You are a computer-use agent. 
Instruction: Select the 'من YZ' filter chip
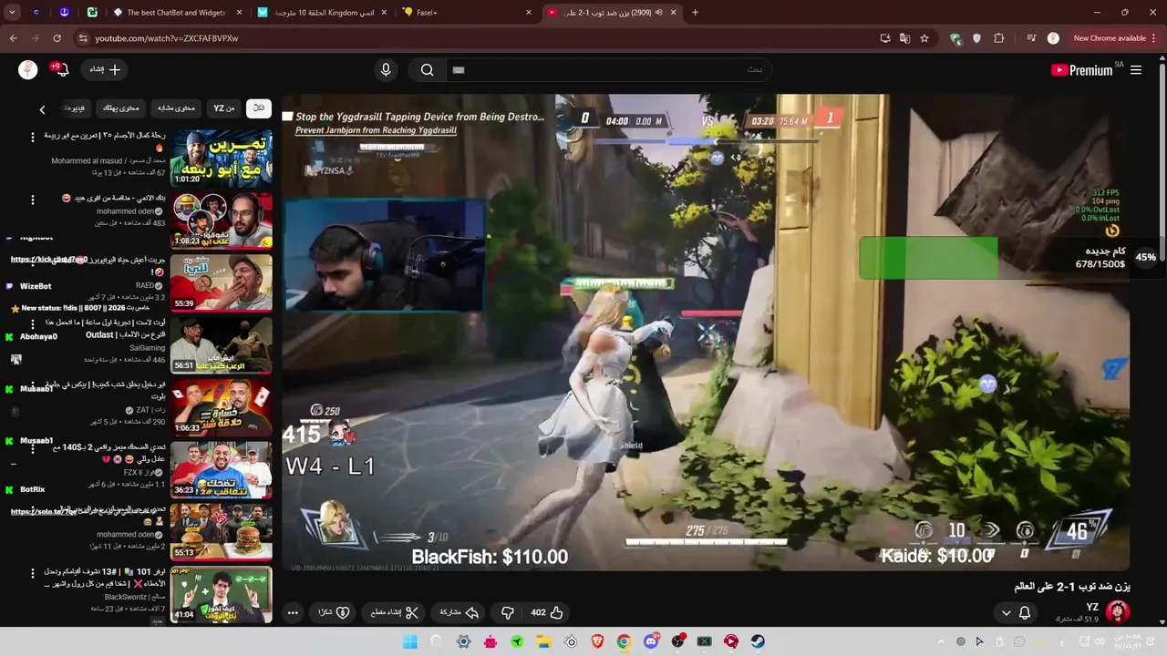(x=223, y=108)
